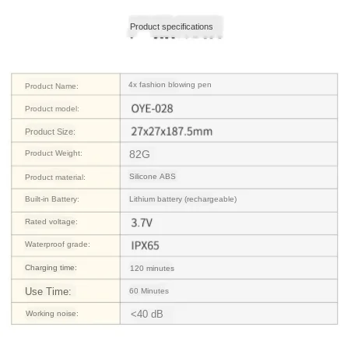351x341 pixels.
Task: Select the Product Name label cell
Action: click(66, 84)
